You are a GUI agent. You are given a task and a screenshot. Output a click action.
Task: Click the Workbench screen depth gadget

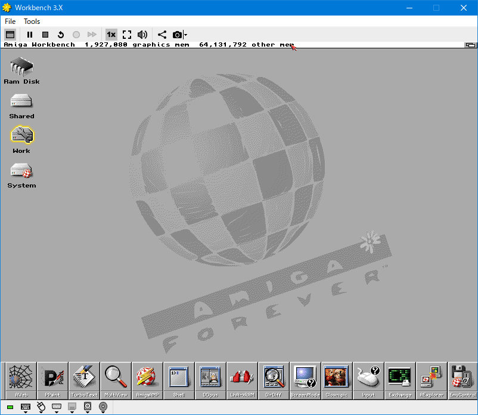pos(470,45)
